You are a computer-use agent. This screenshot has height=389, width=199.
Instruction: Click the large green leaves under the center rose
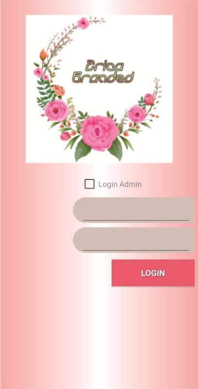[x=99, y=150]
